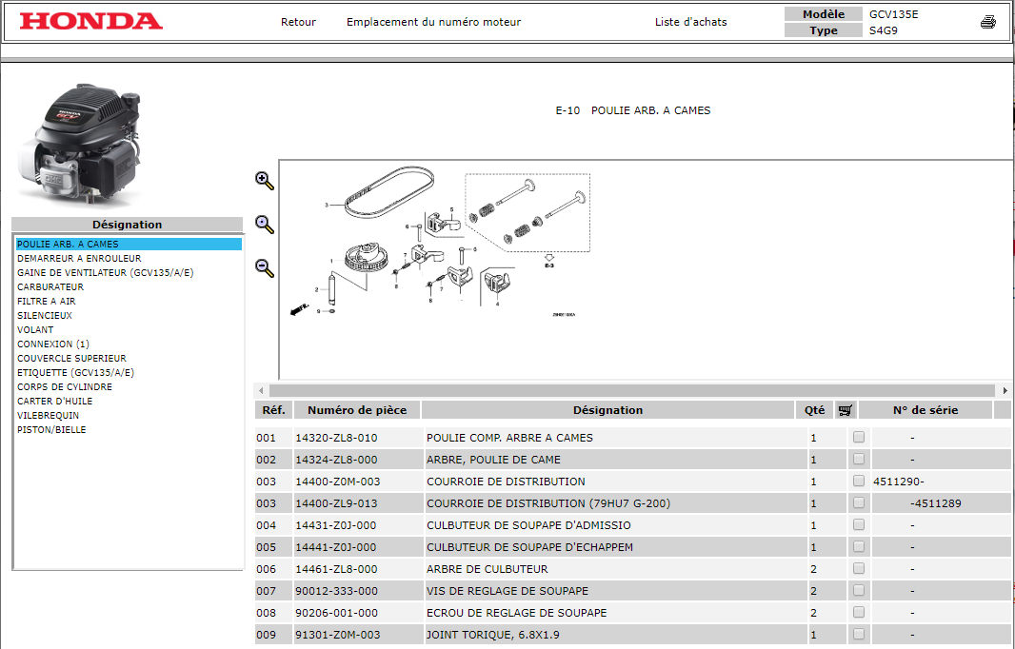Click the shopping cart column header icon
The image size is (1015, 649).
click(846, 410)
